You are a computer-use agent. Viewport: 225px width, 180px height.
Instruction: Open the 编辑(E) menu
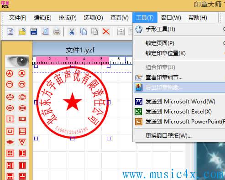coord(42,18)
